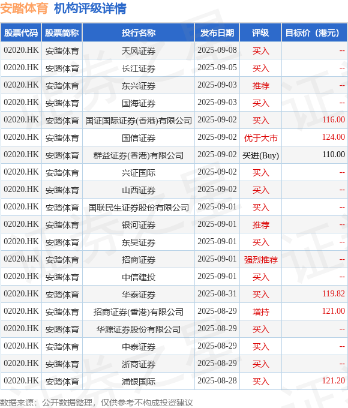Select the 华泰证券 broker name
The image size is (348, 408).
click(x=139, y=295)
